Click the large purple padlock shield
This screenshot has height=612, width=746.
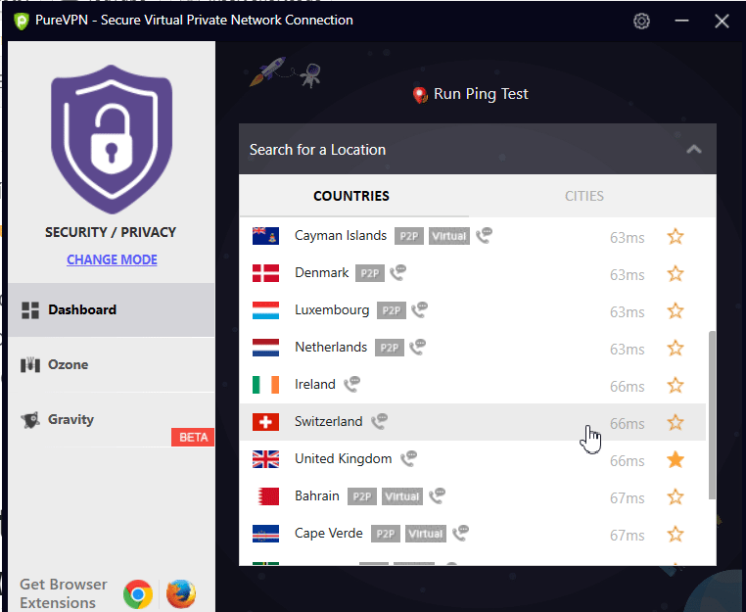(x=112, y=139)
